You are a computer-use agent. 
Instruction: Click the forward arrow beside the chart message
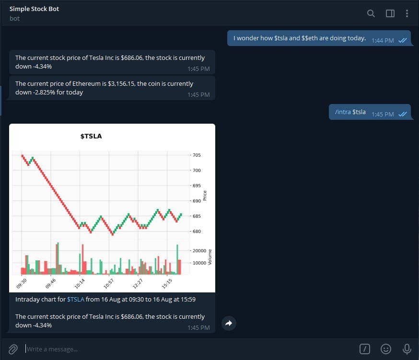[x=229, y=324]
